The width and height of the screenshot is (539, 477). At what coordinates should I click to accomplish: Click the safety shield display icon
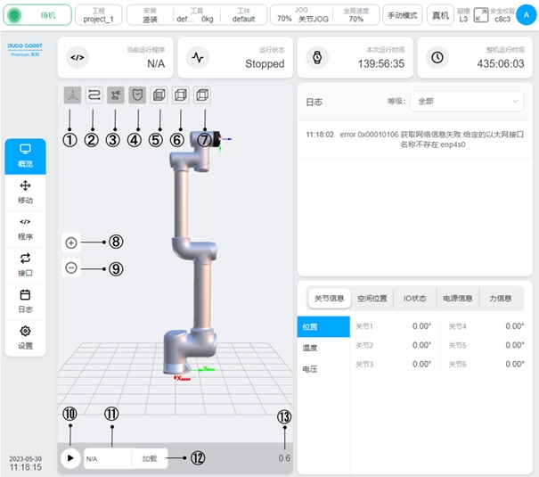137,95
